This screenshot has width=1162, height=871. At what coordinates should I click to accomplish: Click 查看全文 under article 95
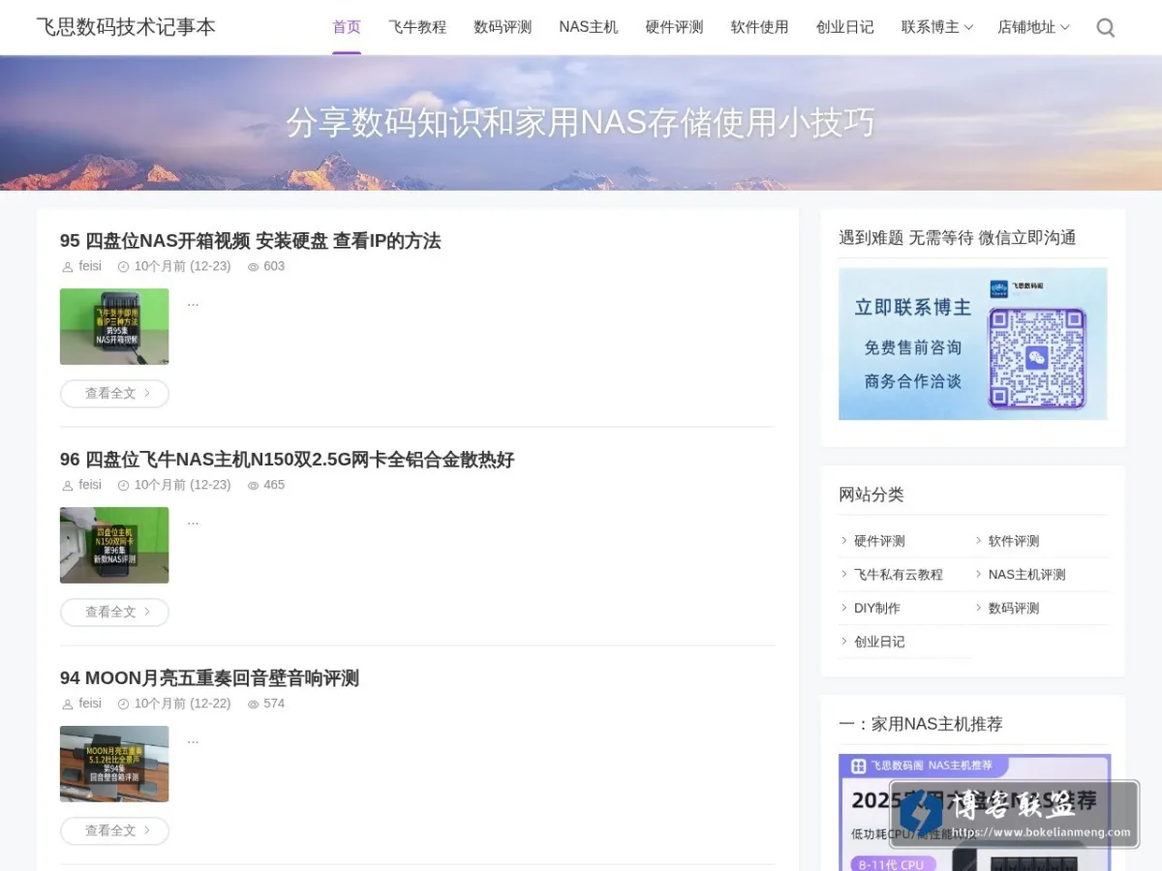114,394
